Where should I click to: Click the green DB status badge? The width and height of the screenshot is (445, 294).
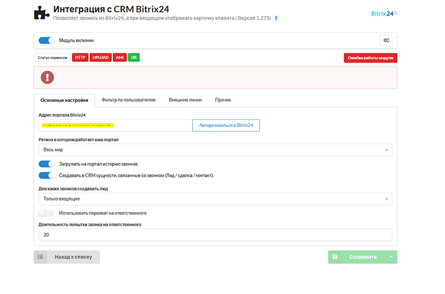133,57
